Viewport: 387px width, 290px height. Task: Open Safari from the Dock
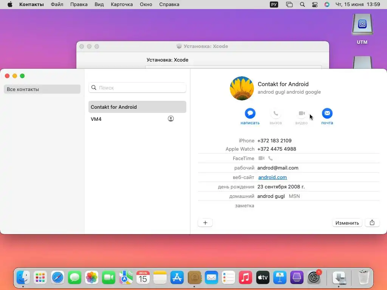coord(57,278)
